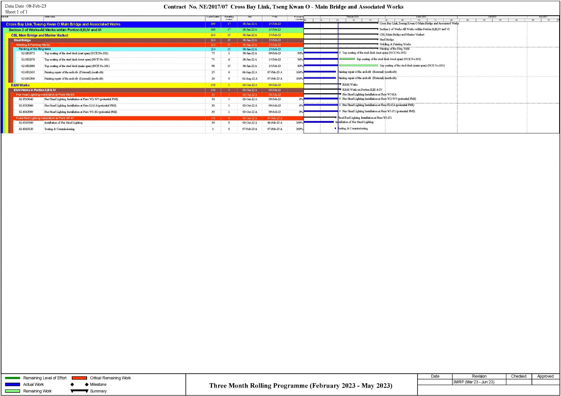This screenshot has width=561, height=396.
Task: Select the brown Steel Bridge group band
Action: pos(156,40)
